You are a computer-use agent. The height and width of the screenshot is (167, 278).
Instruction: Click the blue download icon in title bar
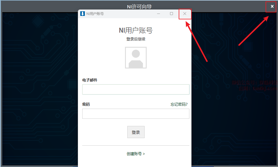[83, 14]
